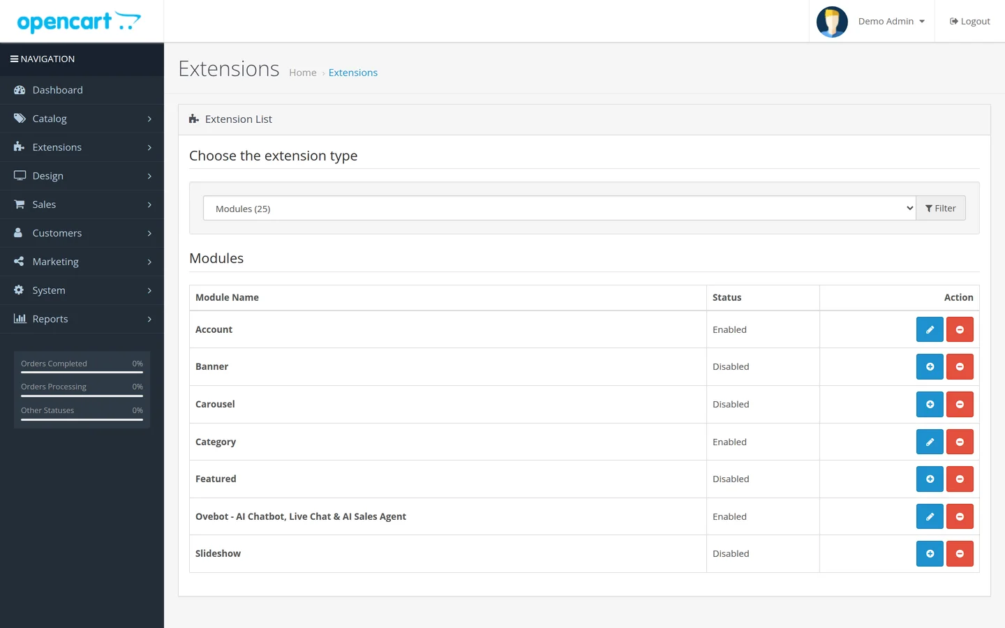Toggle the Navigation sidebar header
The image size is (1005, 628).
pos(82,59)
